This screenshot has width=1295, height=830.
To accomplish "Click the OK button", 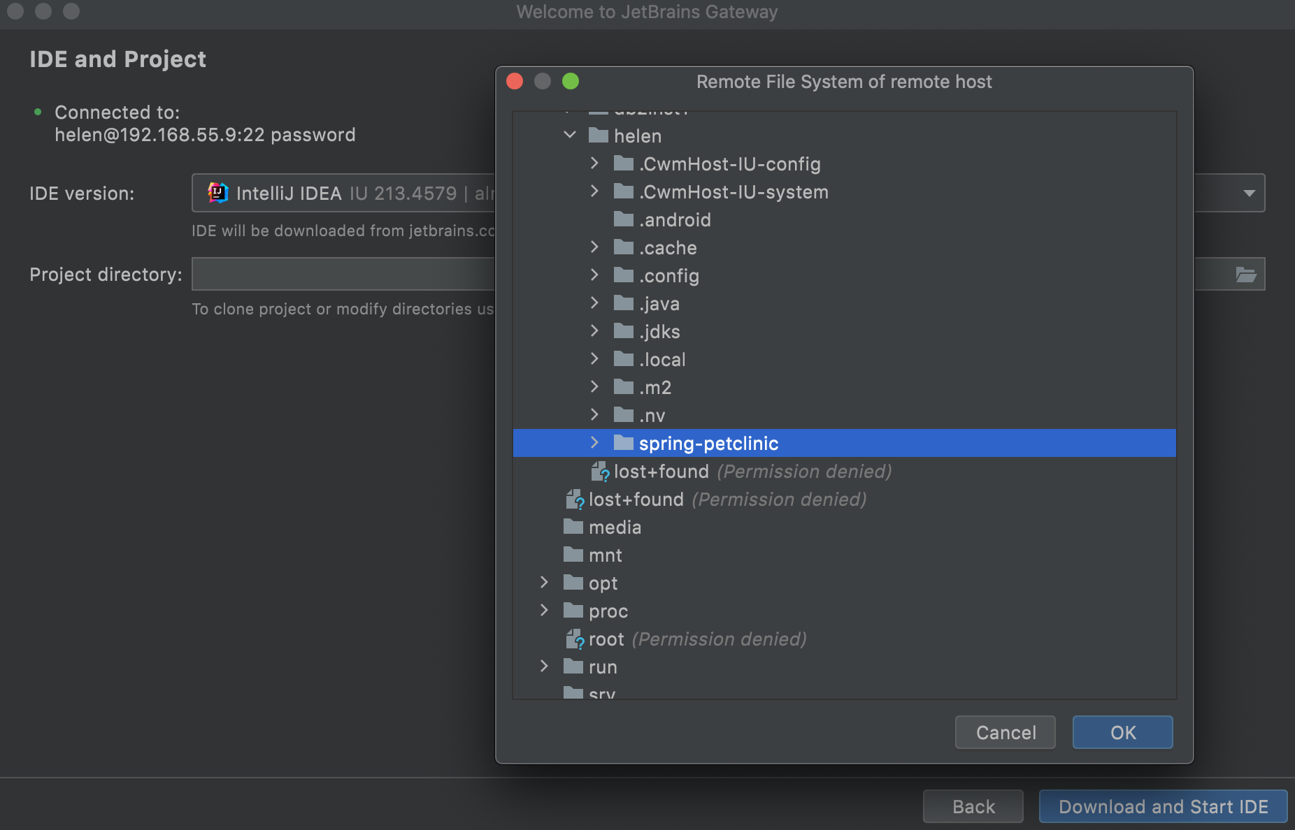I will pyautogui.click(x=1122, y=732).
